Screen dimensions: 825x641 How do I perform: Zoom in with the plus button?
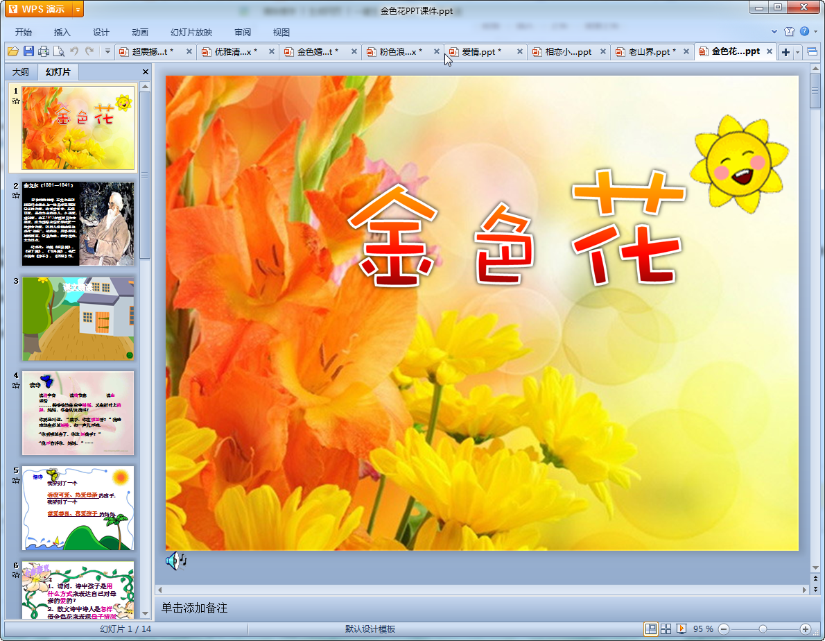pos(806,629)
